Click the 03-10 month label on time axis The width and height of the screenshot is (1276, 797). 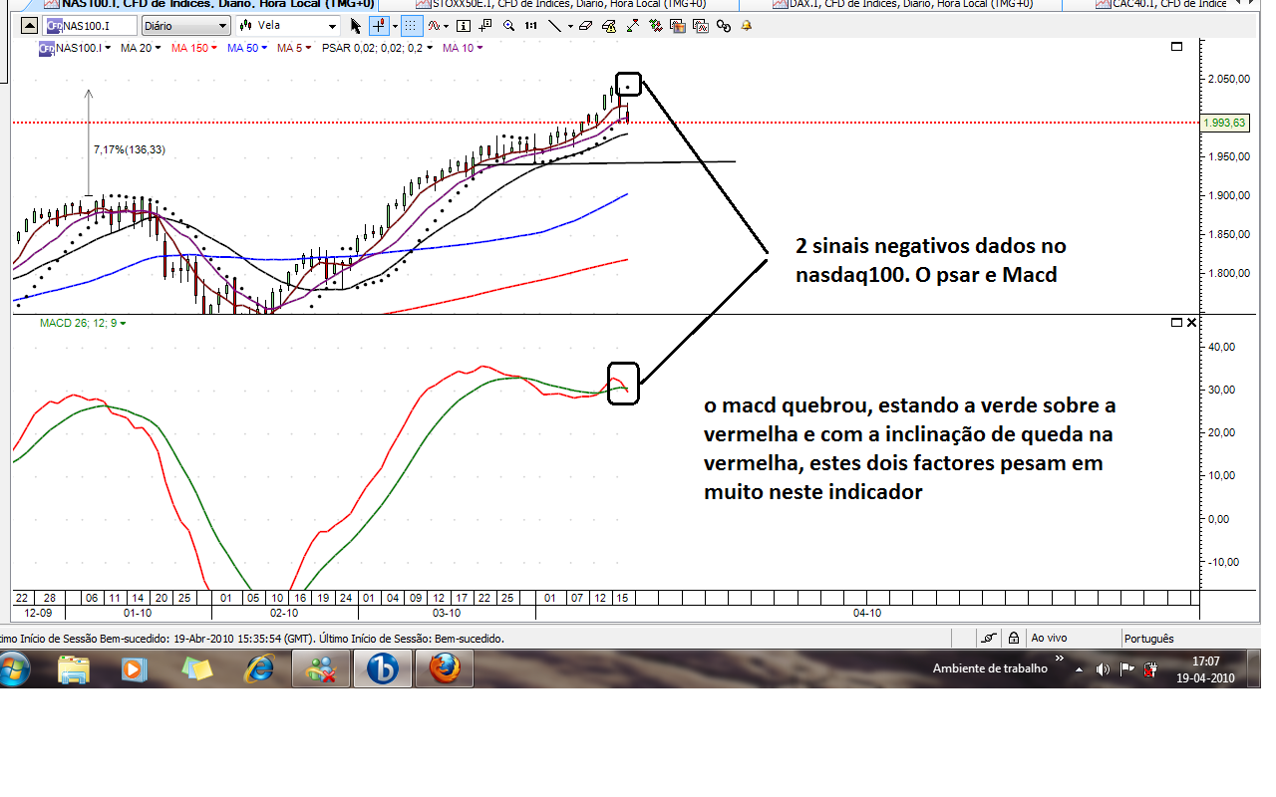pyautogui.click(x=447, y=614)
